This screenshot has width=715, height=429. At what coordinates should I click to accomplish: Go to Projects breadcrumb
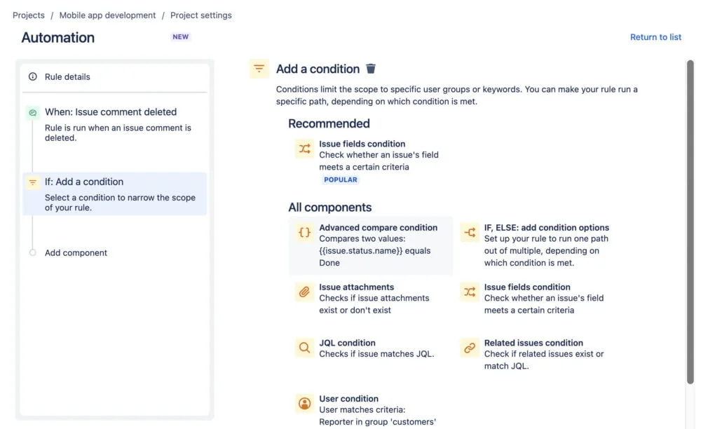coord(29,15)
